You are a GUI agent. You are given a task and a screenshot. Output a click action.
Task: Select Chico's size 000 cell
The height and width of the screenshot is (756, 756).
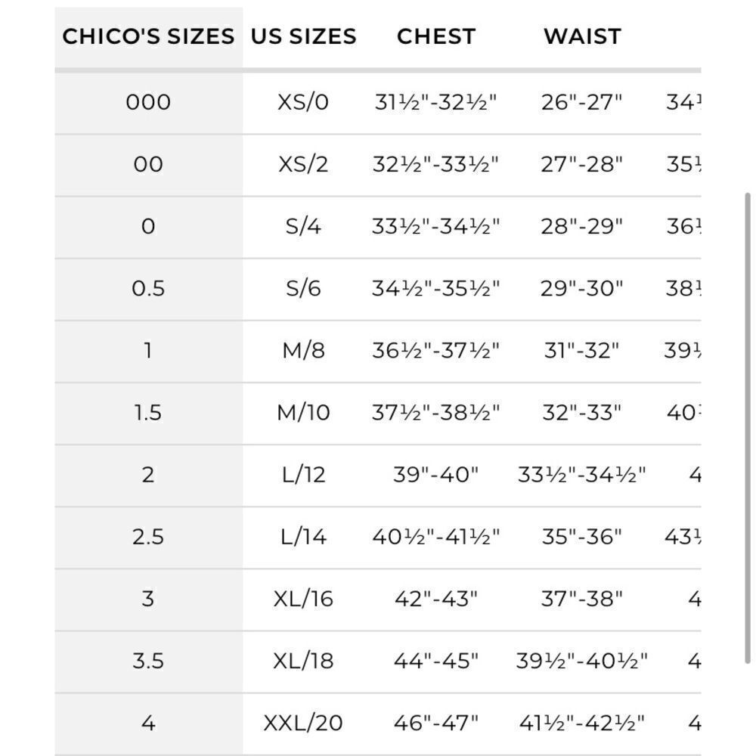pyautogui.click(x=148, y=102)
